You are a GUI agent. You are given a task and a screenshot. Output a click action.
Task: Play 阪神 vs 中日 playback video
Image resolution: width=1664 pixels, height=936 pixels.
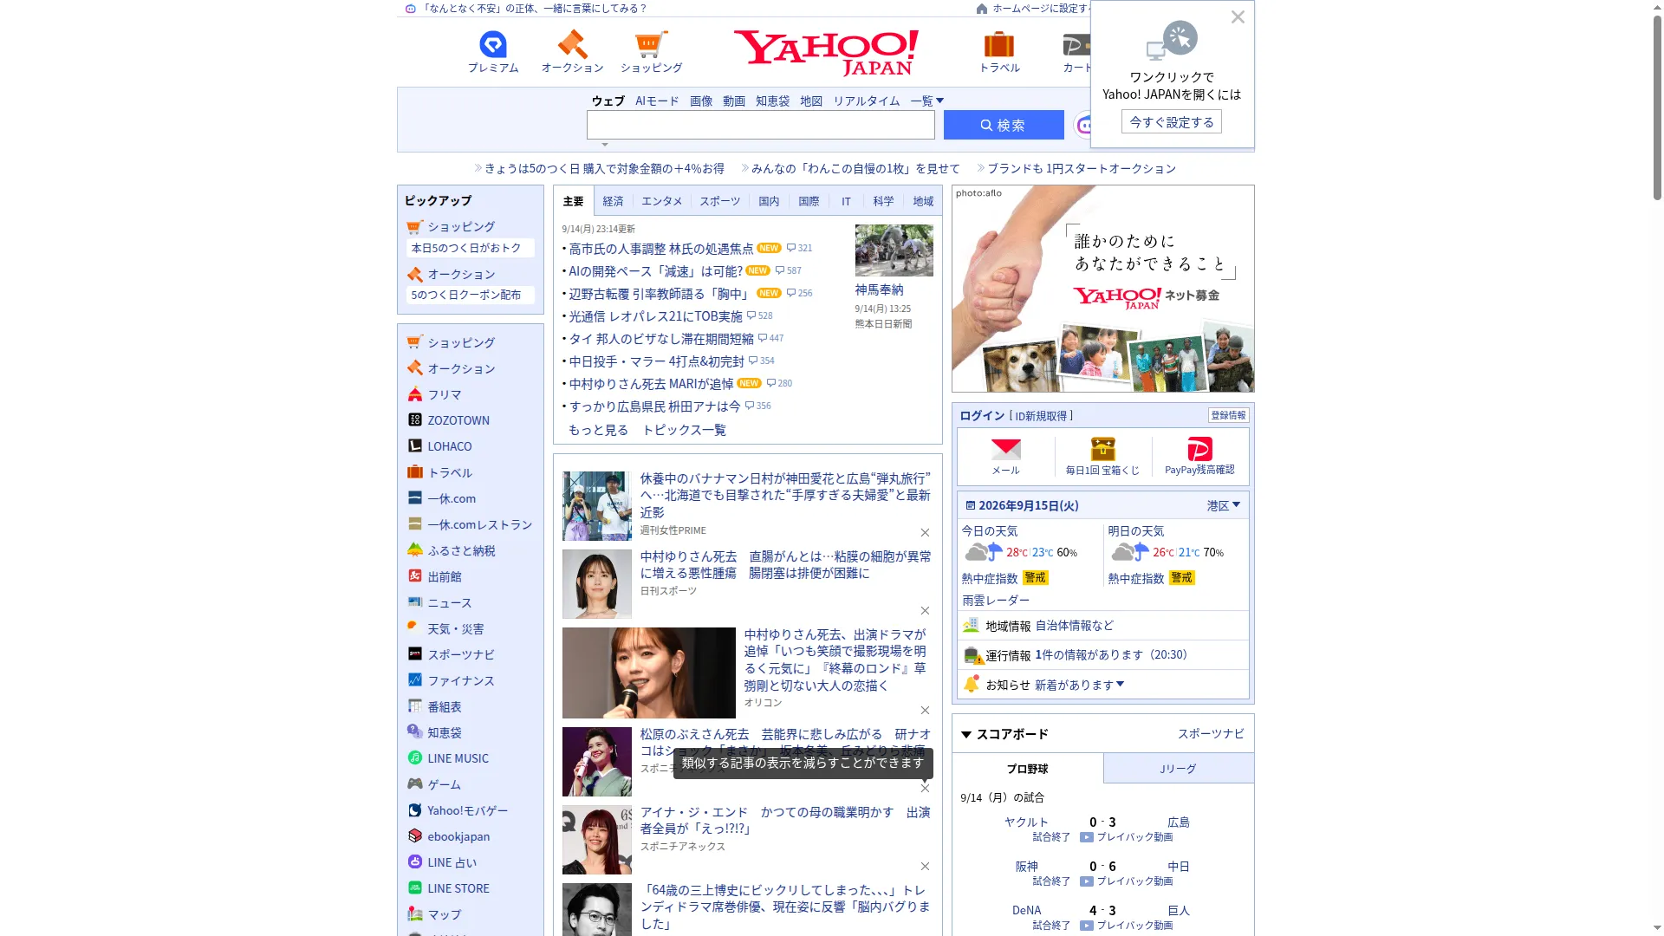(1126, 881)
